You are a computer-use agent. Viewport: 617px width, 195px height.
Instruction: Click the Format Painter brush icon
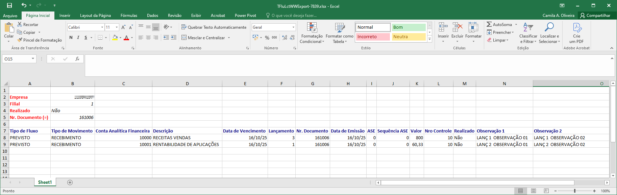click(20, 40)
